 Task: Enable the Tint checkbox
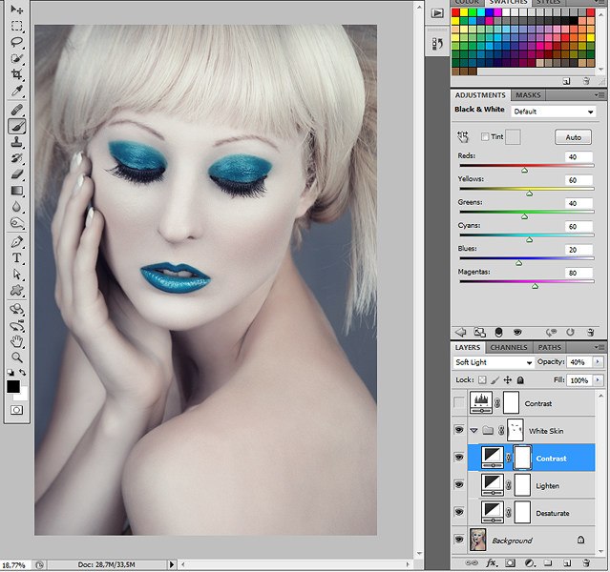[x=485, y=137]
